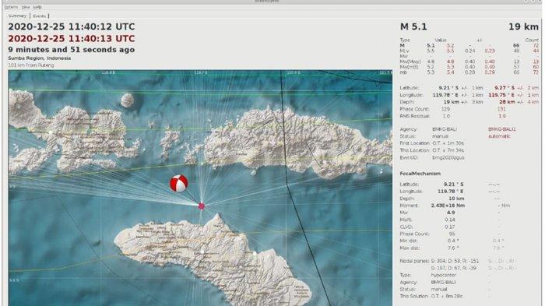Viewport: 545px width, 306px height.
Task: Click the focal mechanism Mw value 4.9
Action: tap(451, 213)
